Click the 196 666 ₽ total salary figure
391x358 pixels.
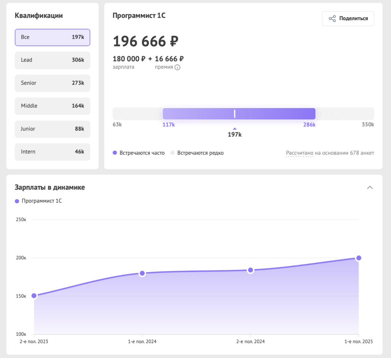[x=145, y=41]
